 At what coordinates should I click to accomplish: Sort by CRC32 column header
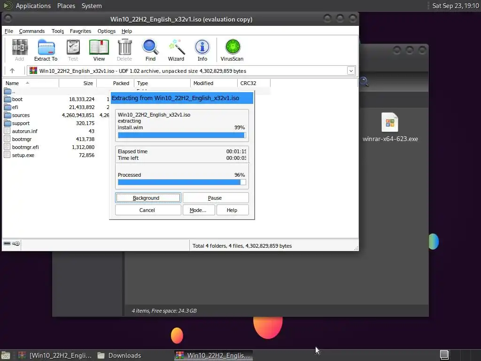[254, 83]
